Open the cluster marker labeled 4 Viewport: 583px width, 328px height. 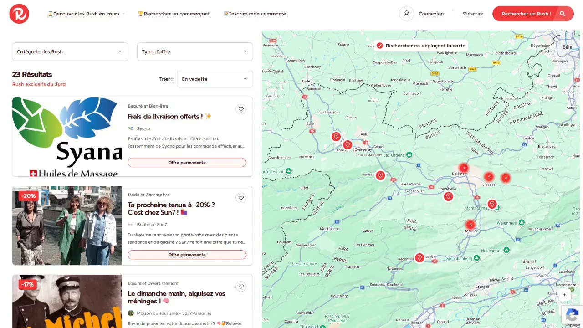click(x=505, y=178)
